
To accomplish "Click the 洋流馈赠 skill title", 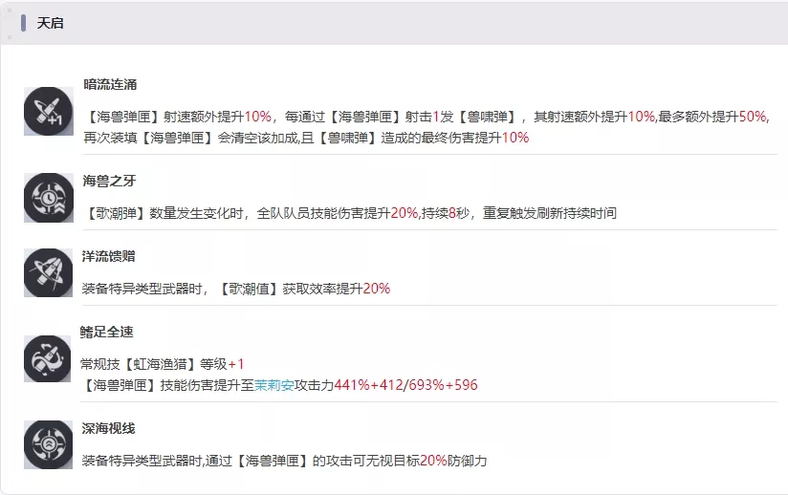I will [110, 257].
